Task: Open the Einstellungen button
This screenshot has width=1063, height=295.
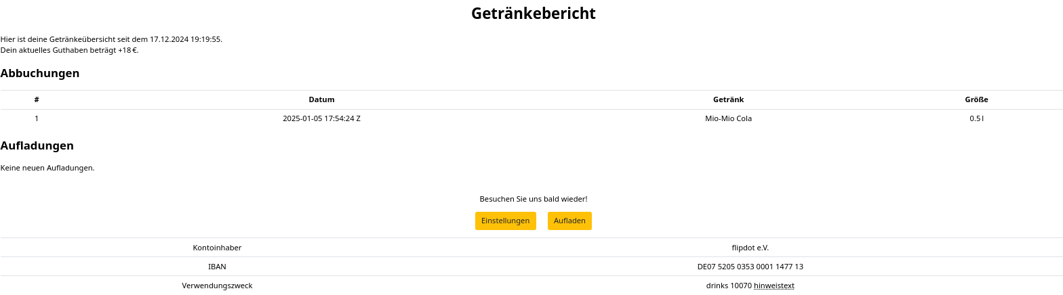Action: point(506,221)
